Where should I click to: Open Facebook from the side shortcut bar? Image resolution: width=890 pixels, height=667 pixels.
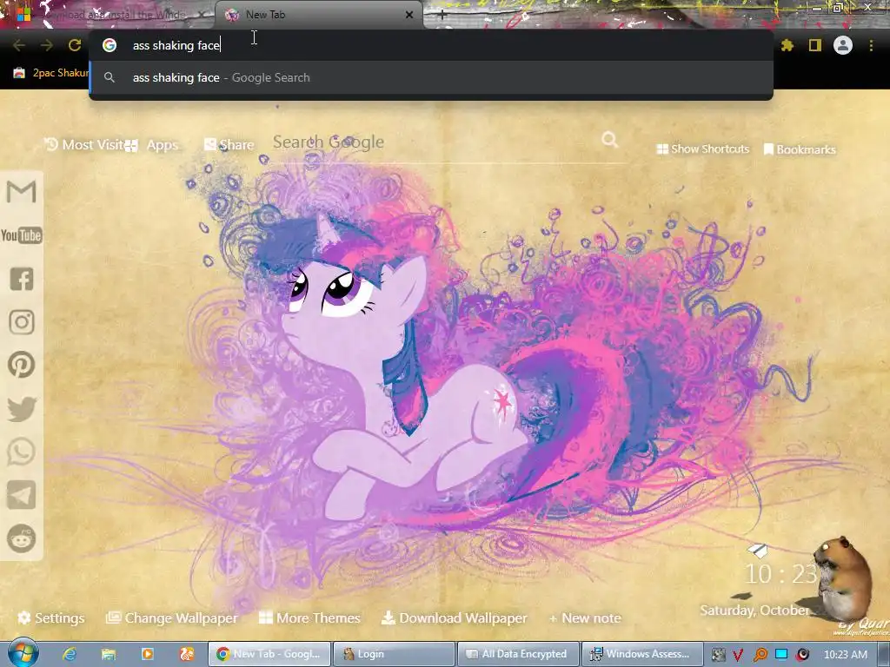coord(22,279)
